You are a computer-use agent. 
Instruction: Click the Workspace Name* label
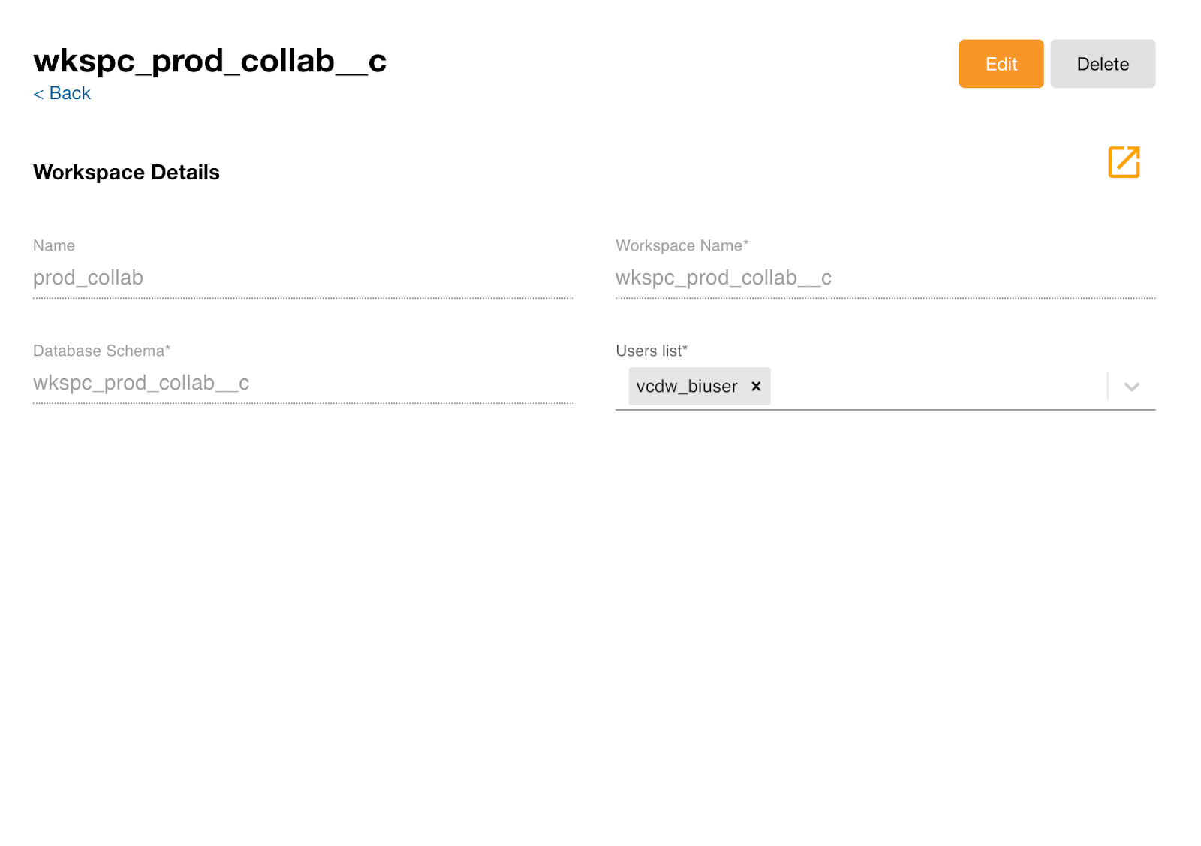click(x=681, y=245)
